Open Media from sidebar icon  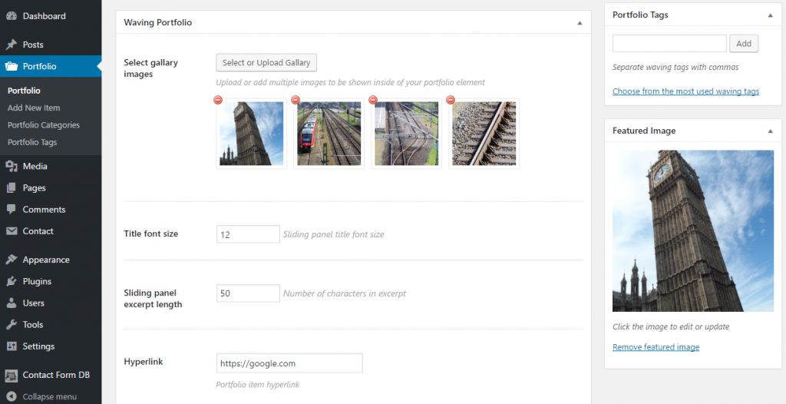click(11, 166)
